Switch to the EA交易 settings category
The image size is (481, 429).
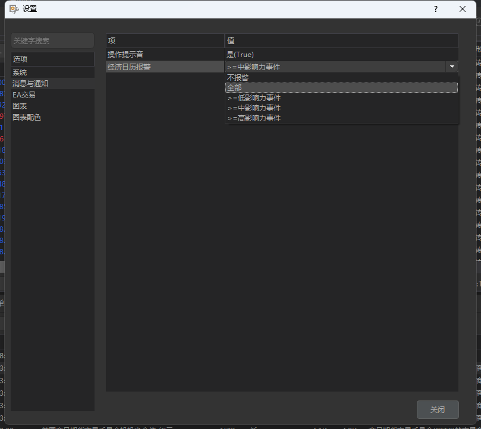(x=24, y=95)
